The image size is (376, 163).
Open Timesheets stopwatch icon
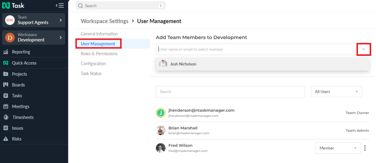click(x=6, y=117)
